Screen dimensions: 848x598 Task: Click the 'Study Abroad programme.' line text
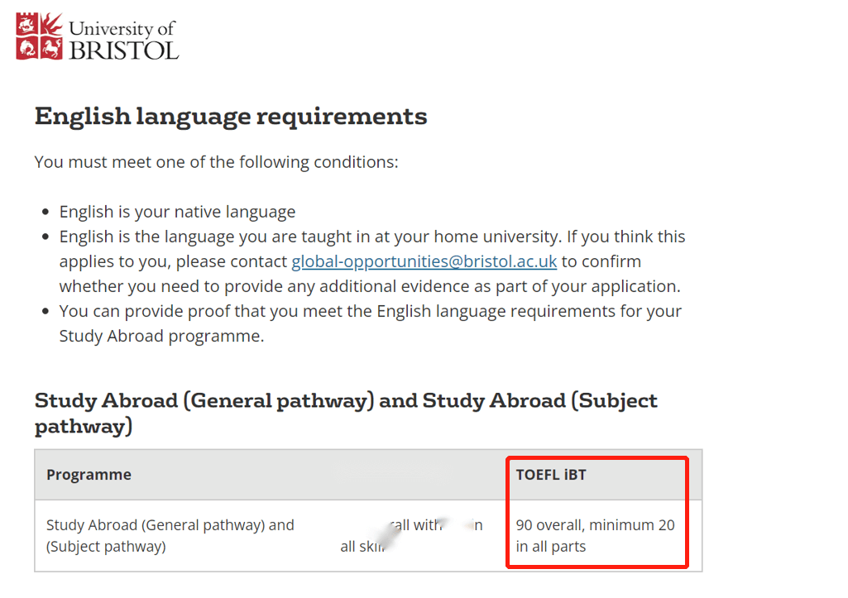[161, 337]
